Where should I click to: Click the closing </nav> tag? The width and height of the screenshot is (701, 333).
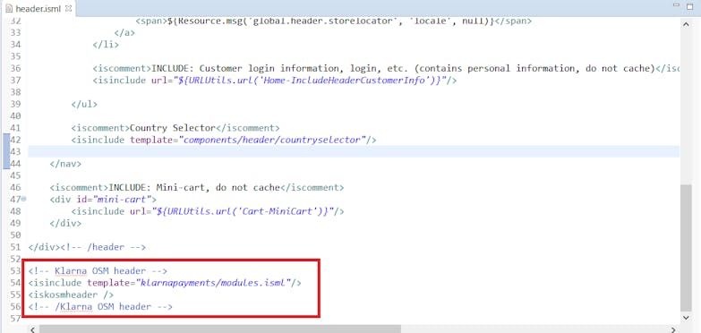pos(65,164)
